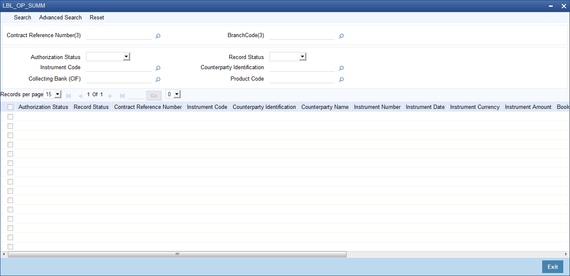Screen dimensions: 570x276
Task: Click the Instrument Number column header
Action: pos(377,107)
